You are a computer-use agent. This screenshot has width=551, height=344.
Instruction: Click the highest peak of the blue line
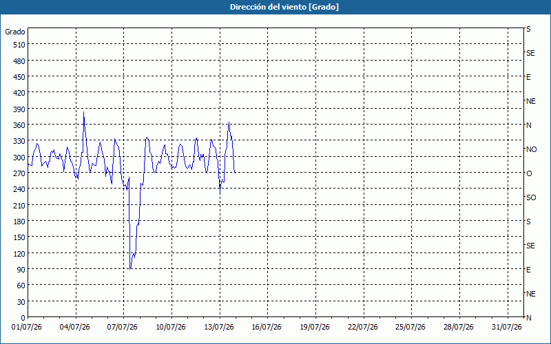[x=83, y=112]
